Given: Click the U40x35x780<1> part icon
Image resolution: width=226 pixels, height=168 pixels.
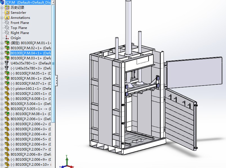Looking at the screenshot, I should tap(7, 63).
